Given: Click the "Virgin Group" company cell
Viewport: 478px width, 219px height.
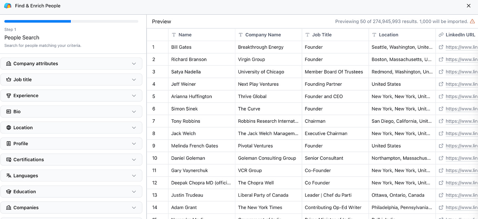Looking at the screenshot, I should (x=269, y=59).
